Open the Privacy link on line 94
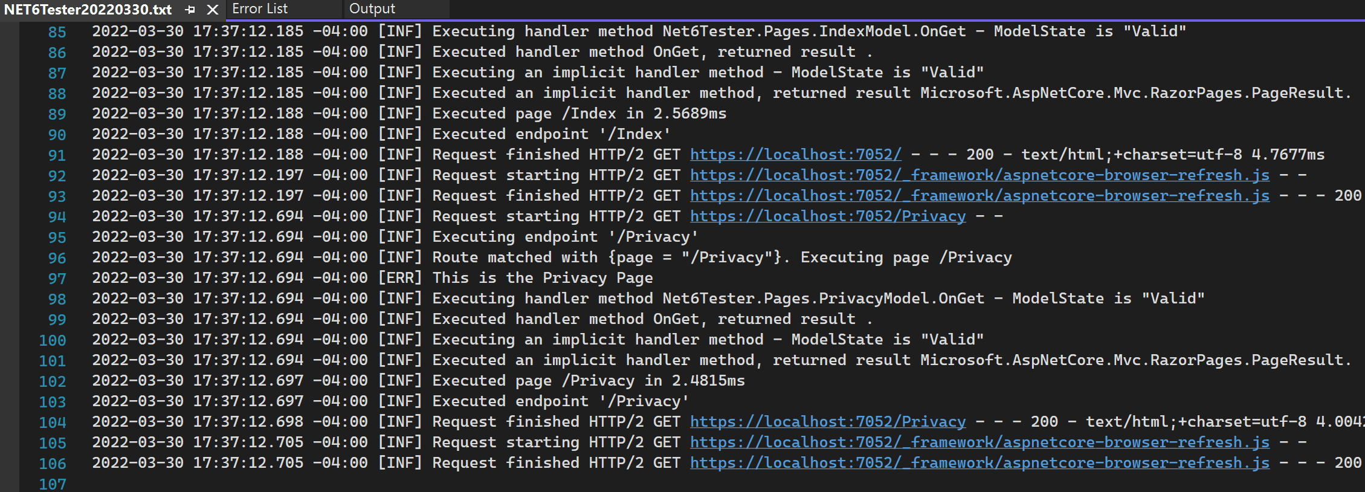The width and height of the screenshot is (1365, 492). 827,216
